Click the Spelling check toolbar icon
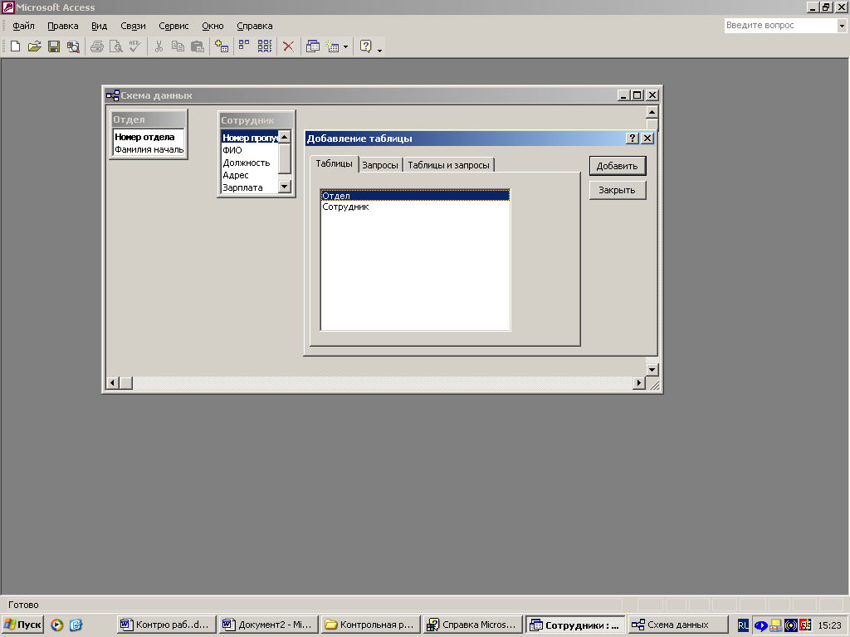 click(135, 46)
